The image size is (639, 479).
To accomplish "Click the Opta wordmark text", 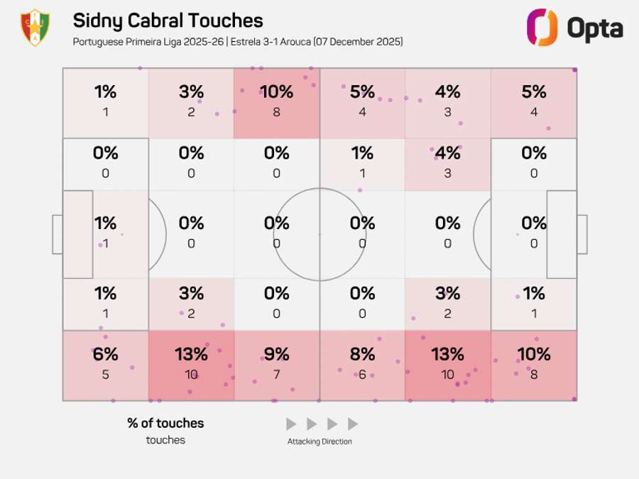I will tap(595, 28).
